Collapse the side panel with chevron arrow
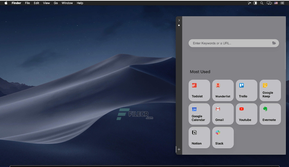Viewport: 289px width, 167px height. pos(179,20)
